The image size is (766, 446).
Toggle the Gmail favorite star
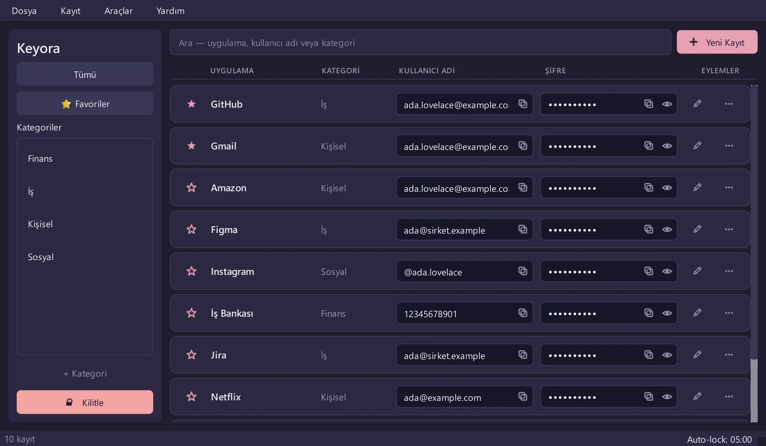191,146
